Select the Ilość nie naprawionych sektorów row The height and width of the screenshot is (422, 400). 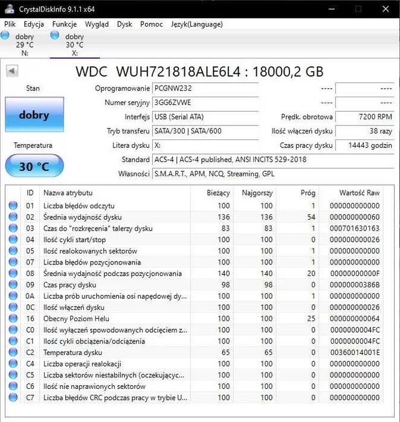point(194,386)
